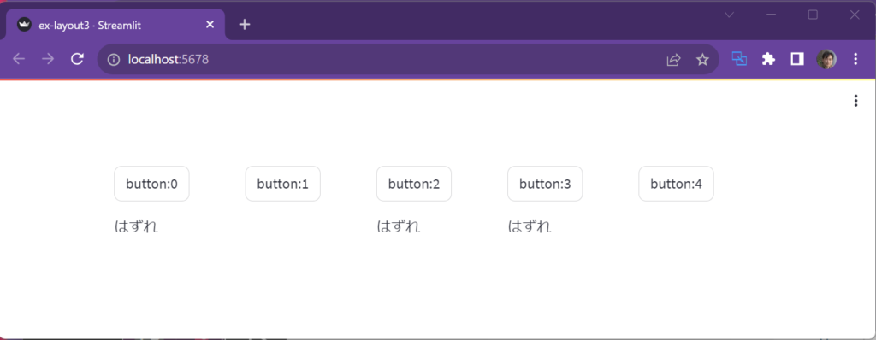
Task: Click the button:0 button
Action: coord(151,184)
